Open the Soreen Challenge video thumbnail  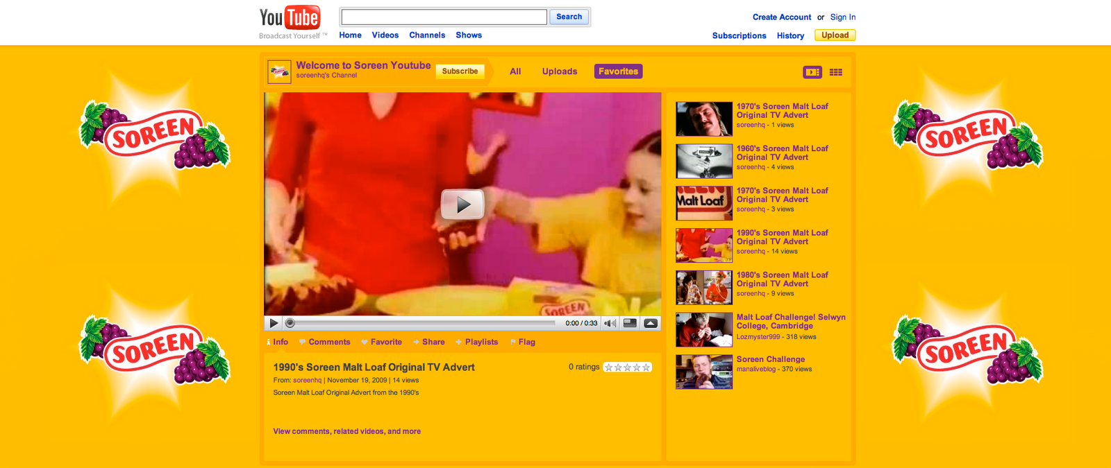(704, 372)
